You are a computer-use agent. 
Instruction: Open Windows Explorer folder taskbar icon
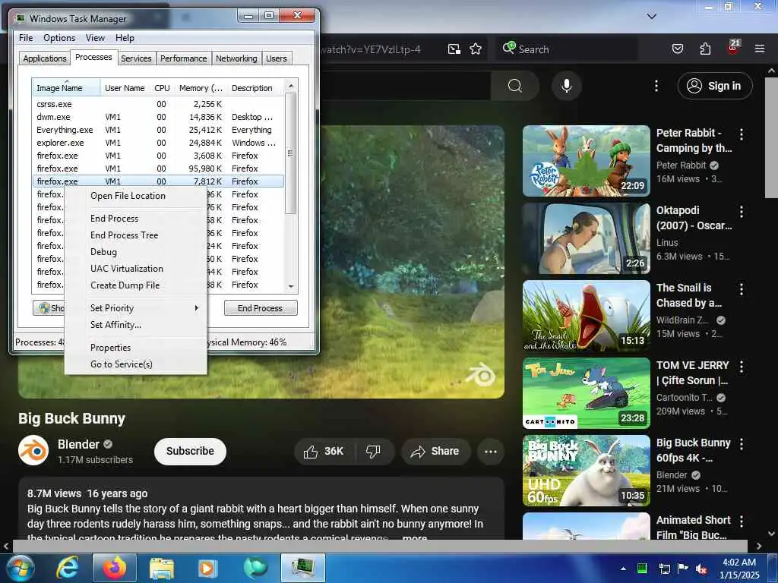point(162,568)
